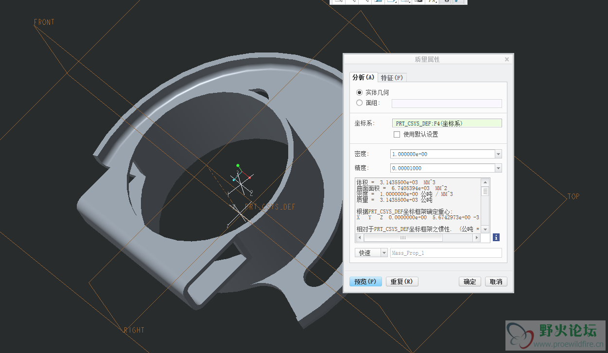Viewport: 608px width, 353px height.
Task: Close the 质量属性 dialog
Action: point(507,59)
